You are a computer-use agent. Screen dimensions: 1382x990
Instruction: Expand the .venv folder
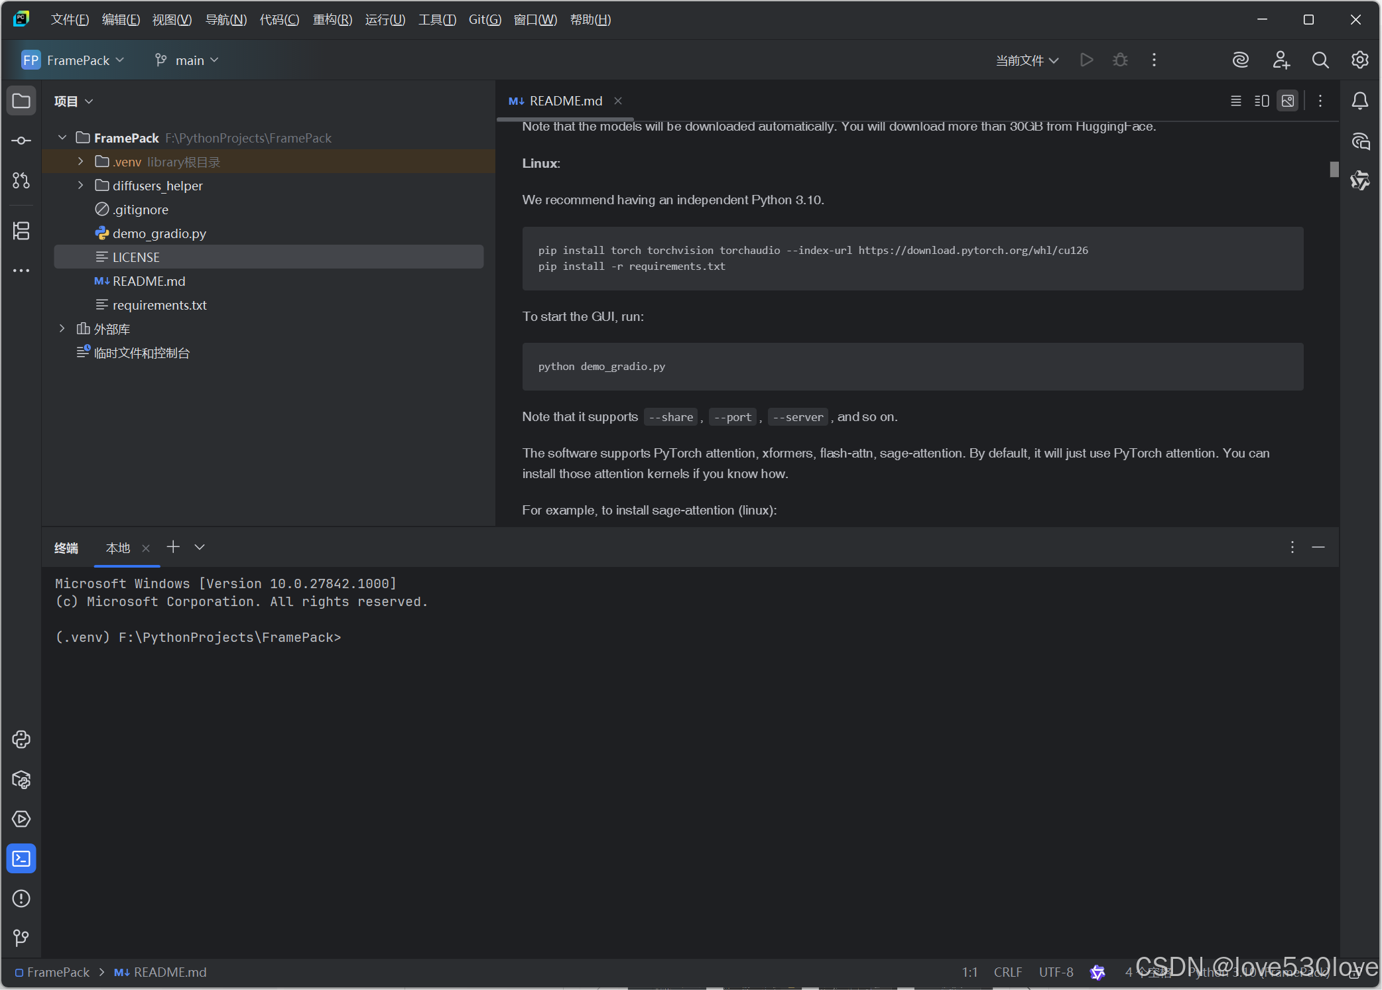pyautogui.click(x=80, y=162)
